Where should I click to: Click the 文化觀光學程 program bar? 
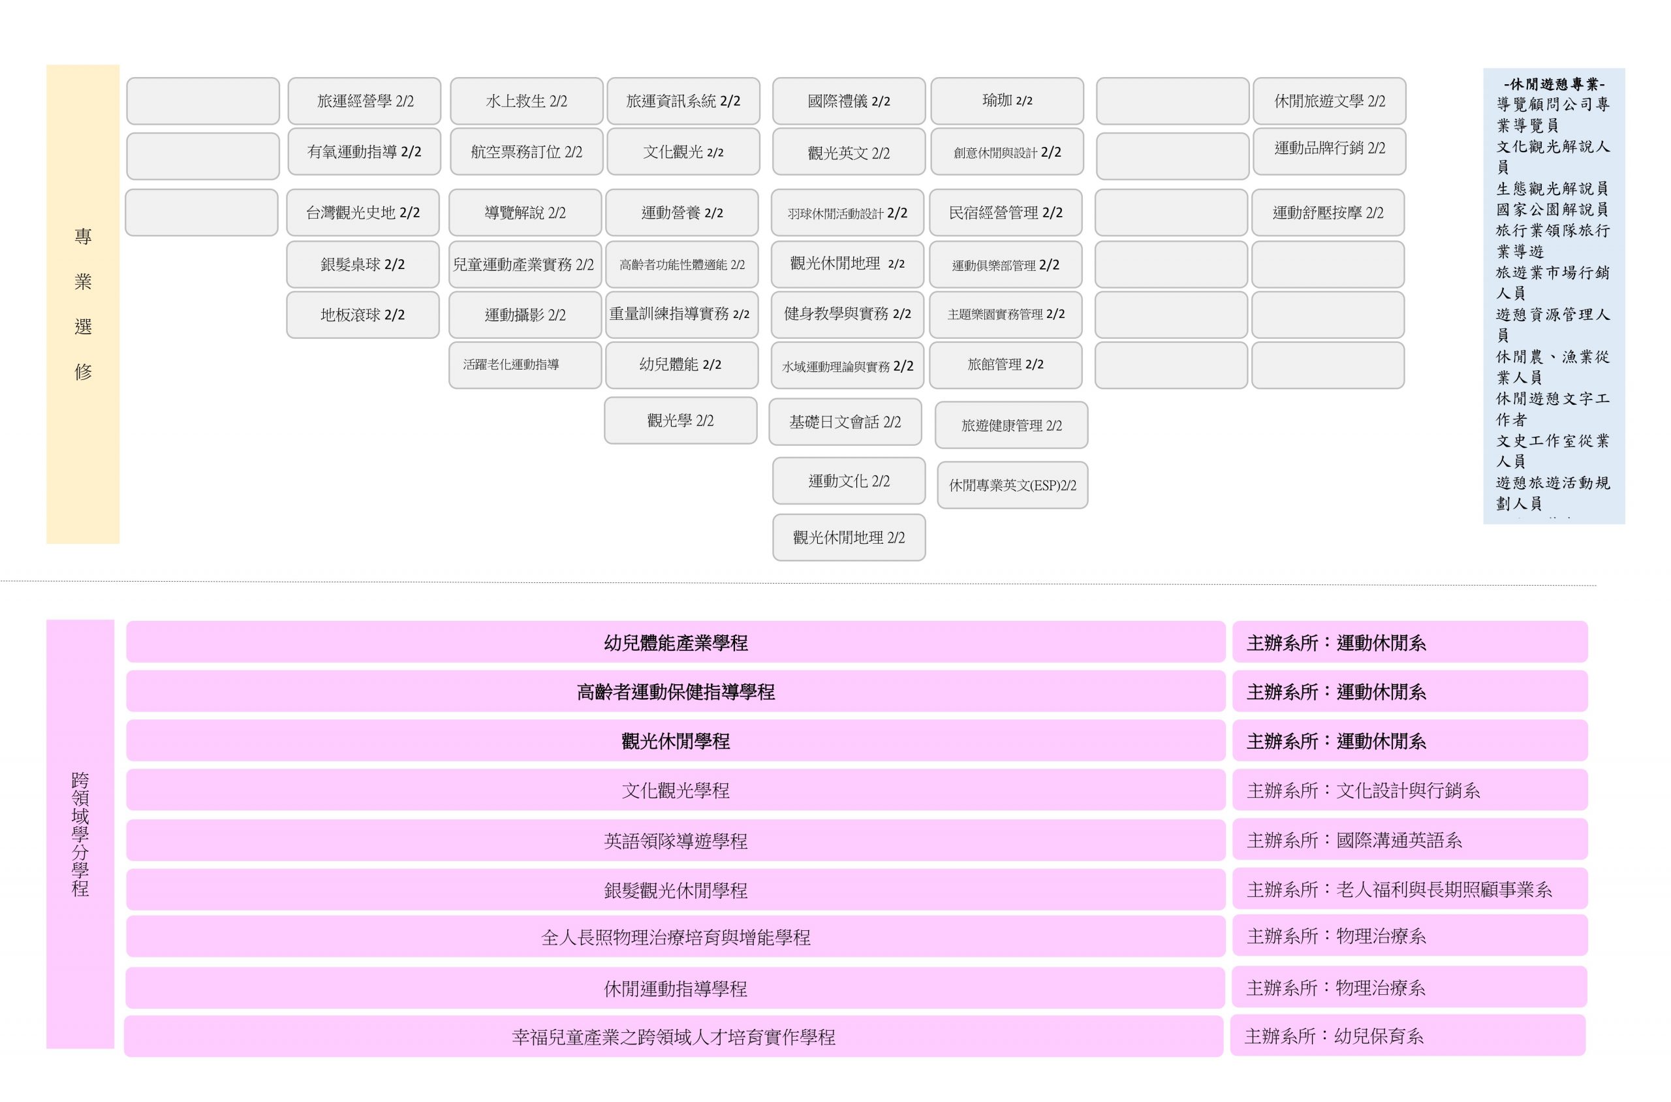point(676,790)
